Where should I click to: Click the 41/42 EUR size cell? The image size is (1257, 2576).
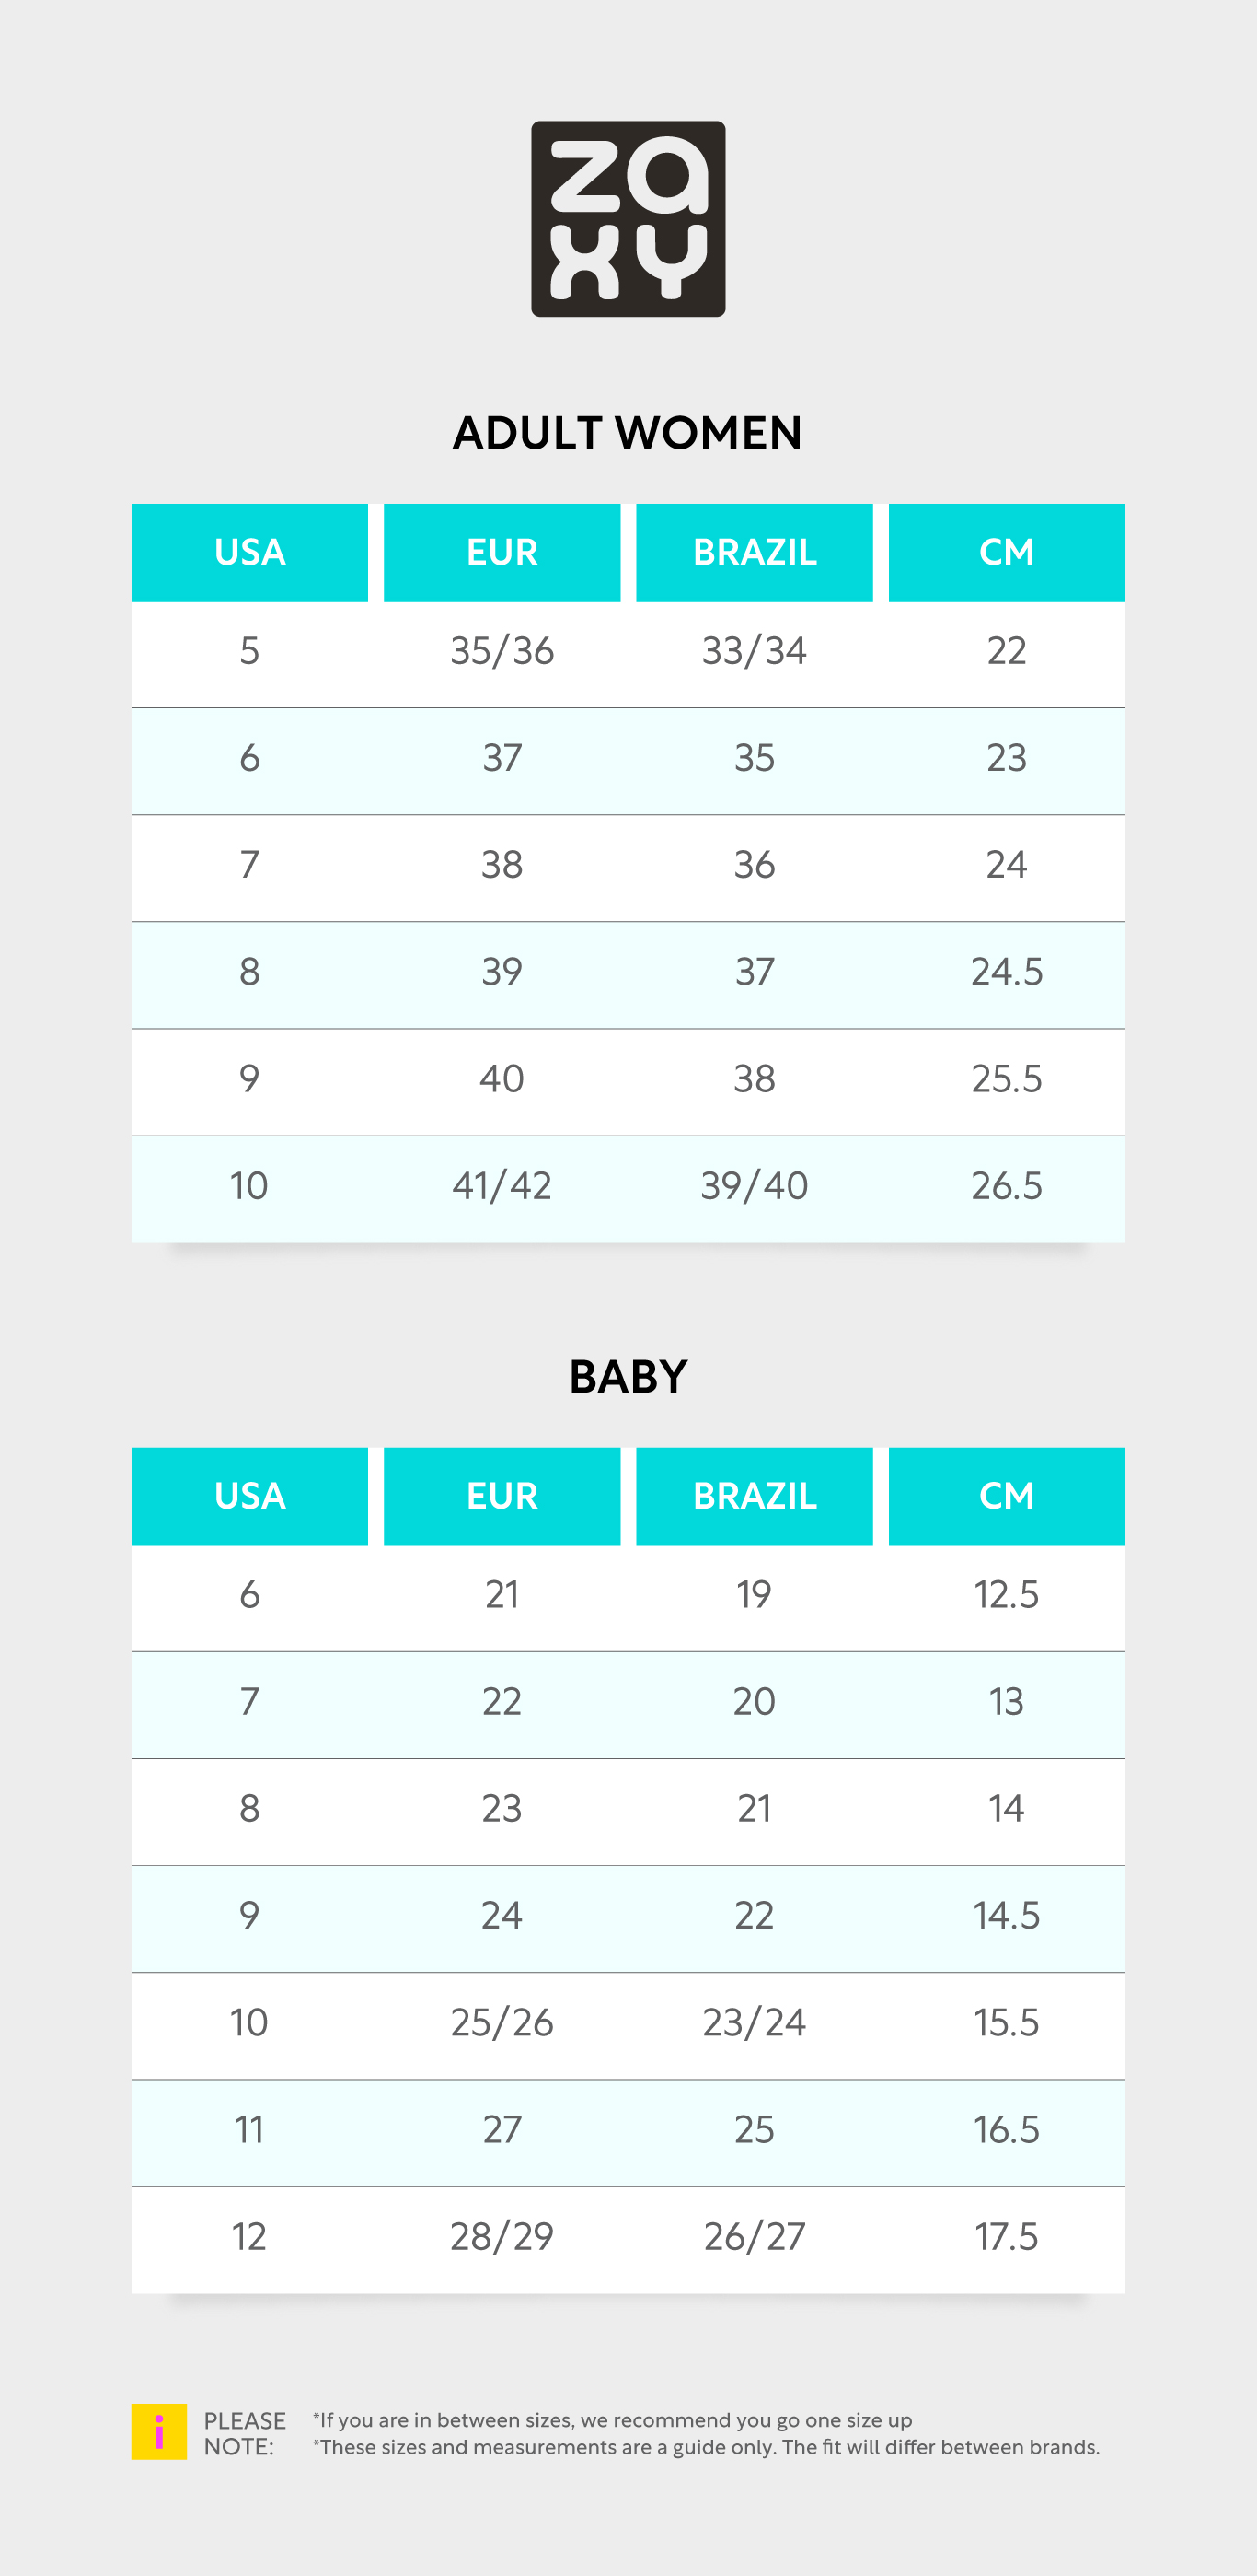tap(502, 1186)
